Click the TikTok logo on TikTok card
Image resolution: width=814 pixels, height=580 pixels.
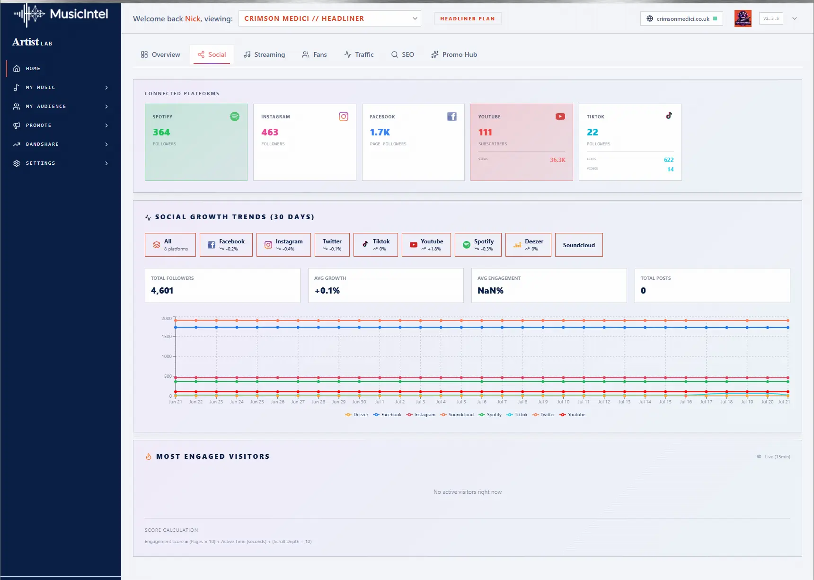[669, 116]
